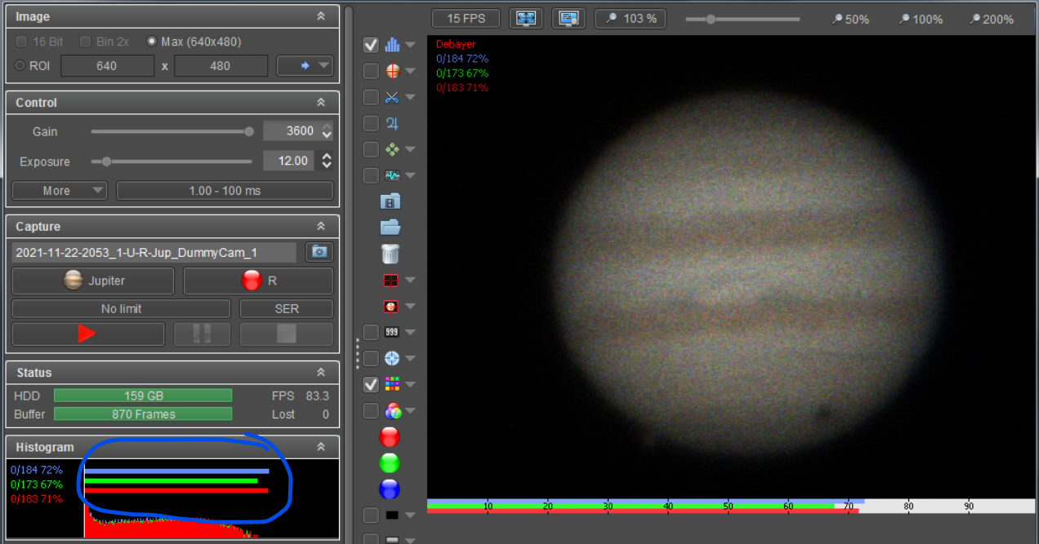The image size is (1039, 544).
Task: Click the open blue folder icon
Action: pyautogui.click(x=390, y=228)
